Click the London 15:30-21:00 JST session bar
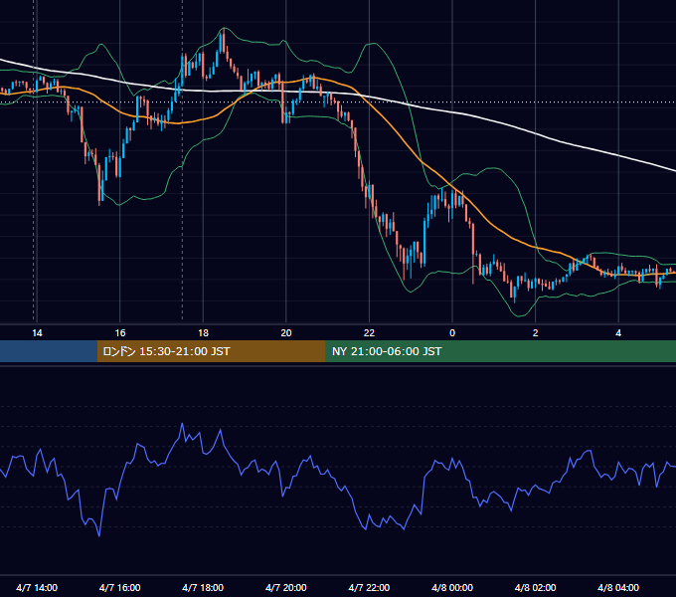Image resolution: width=676 pixels, height=597 pixels. 211,351
